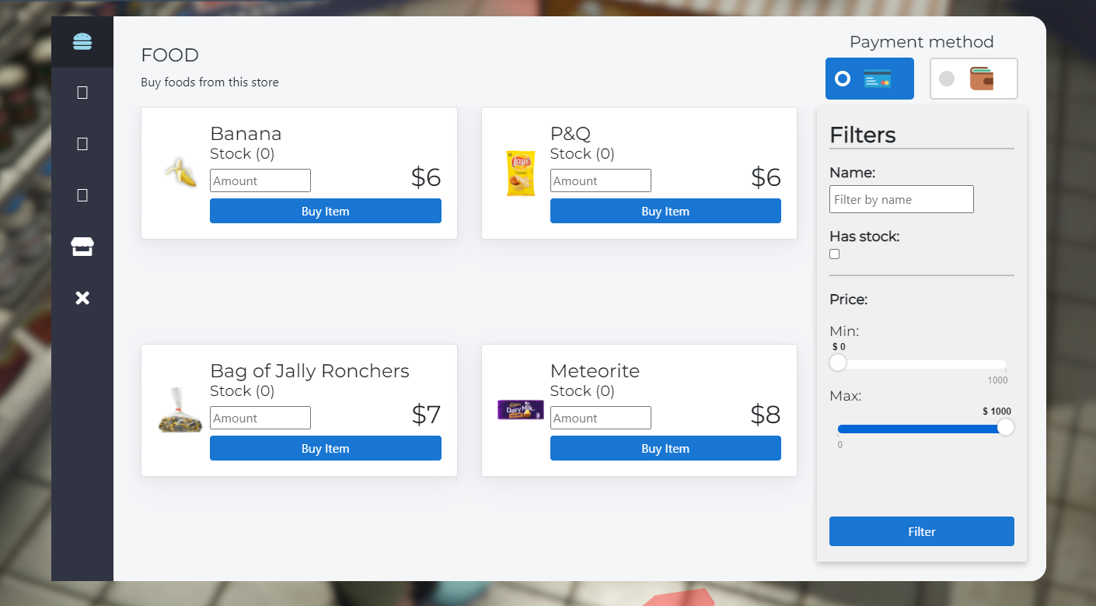Apply filters with the Filter button

pos(922,531)
